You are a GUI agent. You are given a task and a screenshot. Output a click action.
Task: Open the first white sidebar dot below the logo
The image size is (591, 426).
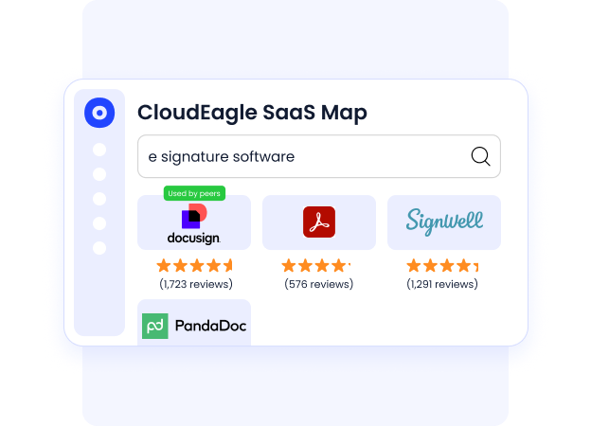tap(99, 150)
